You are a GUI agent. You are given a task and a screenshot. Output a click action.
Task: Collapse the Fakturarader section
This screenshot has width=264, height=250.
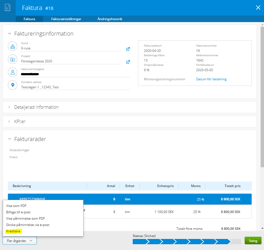(9, 139)
